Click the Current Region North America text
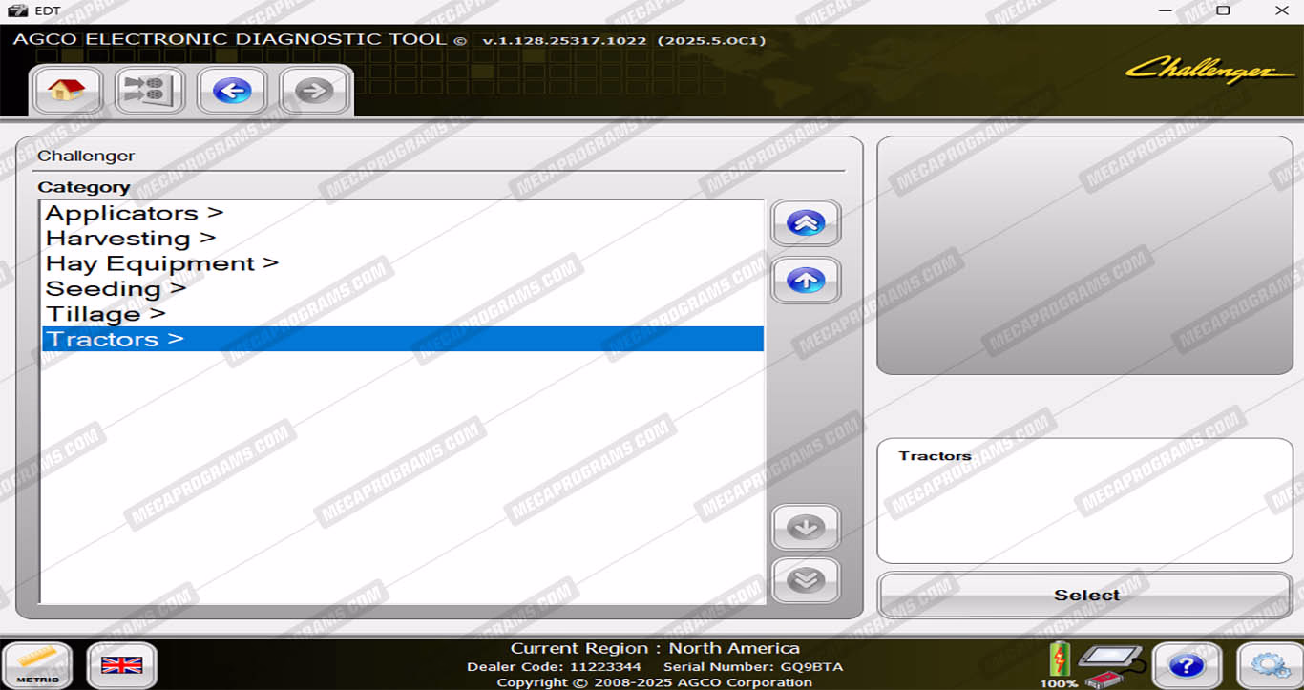The image size is (1304, 690). pos(655,649)
